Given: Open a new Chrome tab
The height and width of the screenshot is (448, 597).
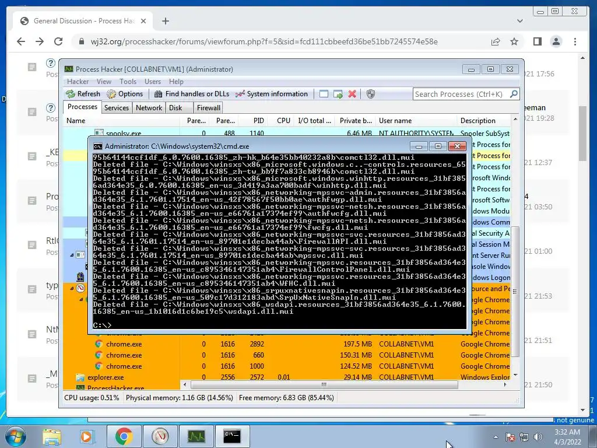Looking at the screenshot, I should (x=165, y=21).
